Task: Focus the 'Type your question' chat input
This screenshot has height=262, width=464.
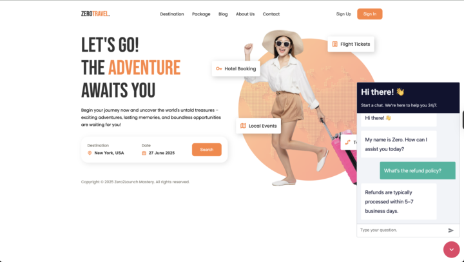Action: [402, 230]
